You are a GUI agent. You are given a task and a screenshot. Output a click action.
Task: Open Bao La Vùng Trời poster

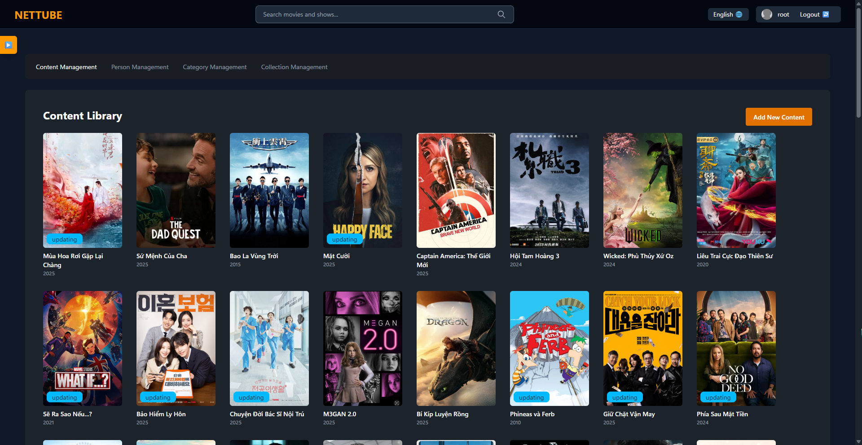click(269, 190)
